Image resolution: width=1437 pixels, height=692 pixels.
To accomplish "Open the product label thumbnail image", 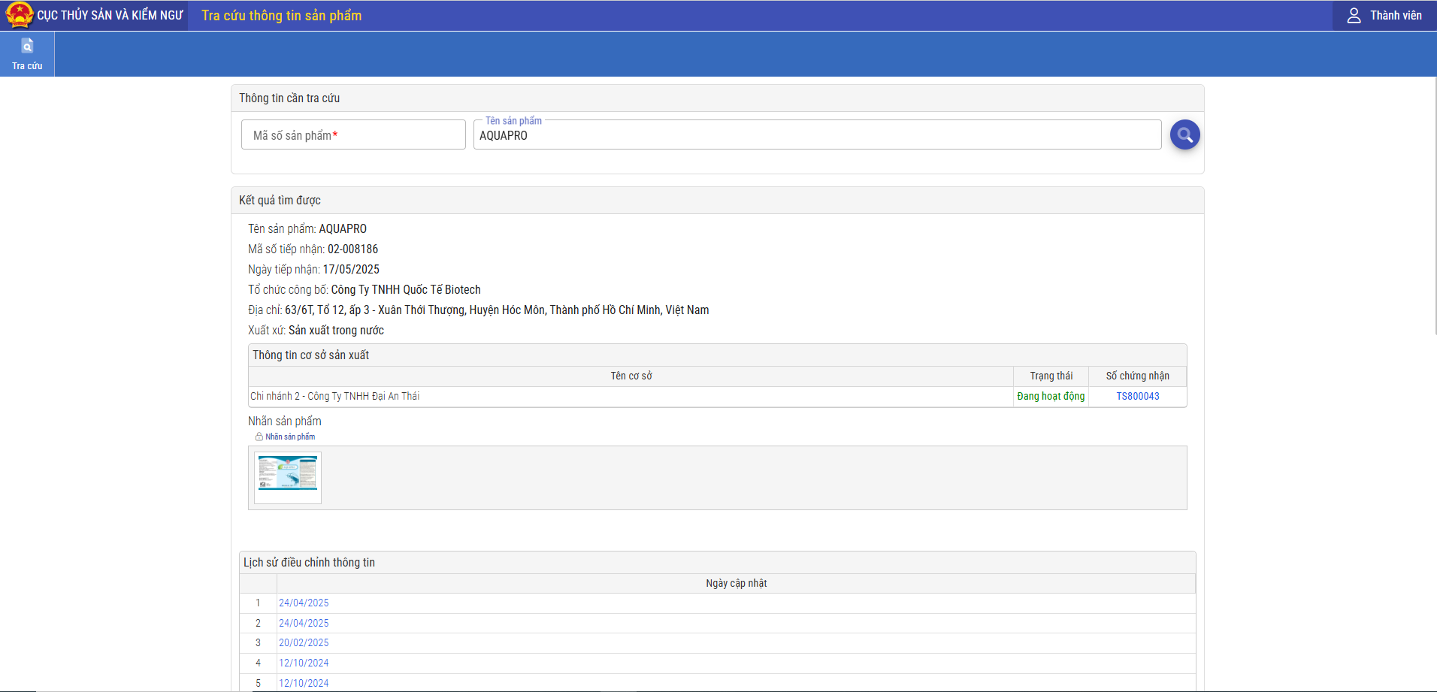I will (288, 477).
